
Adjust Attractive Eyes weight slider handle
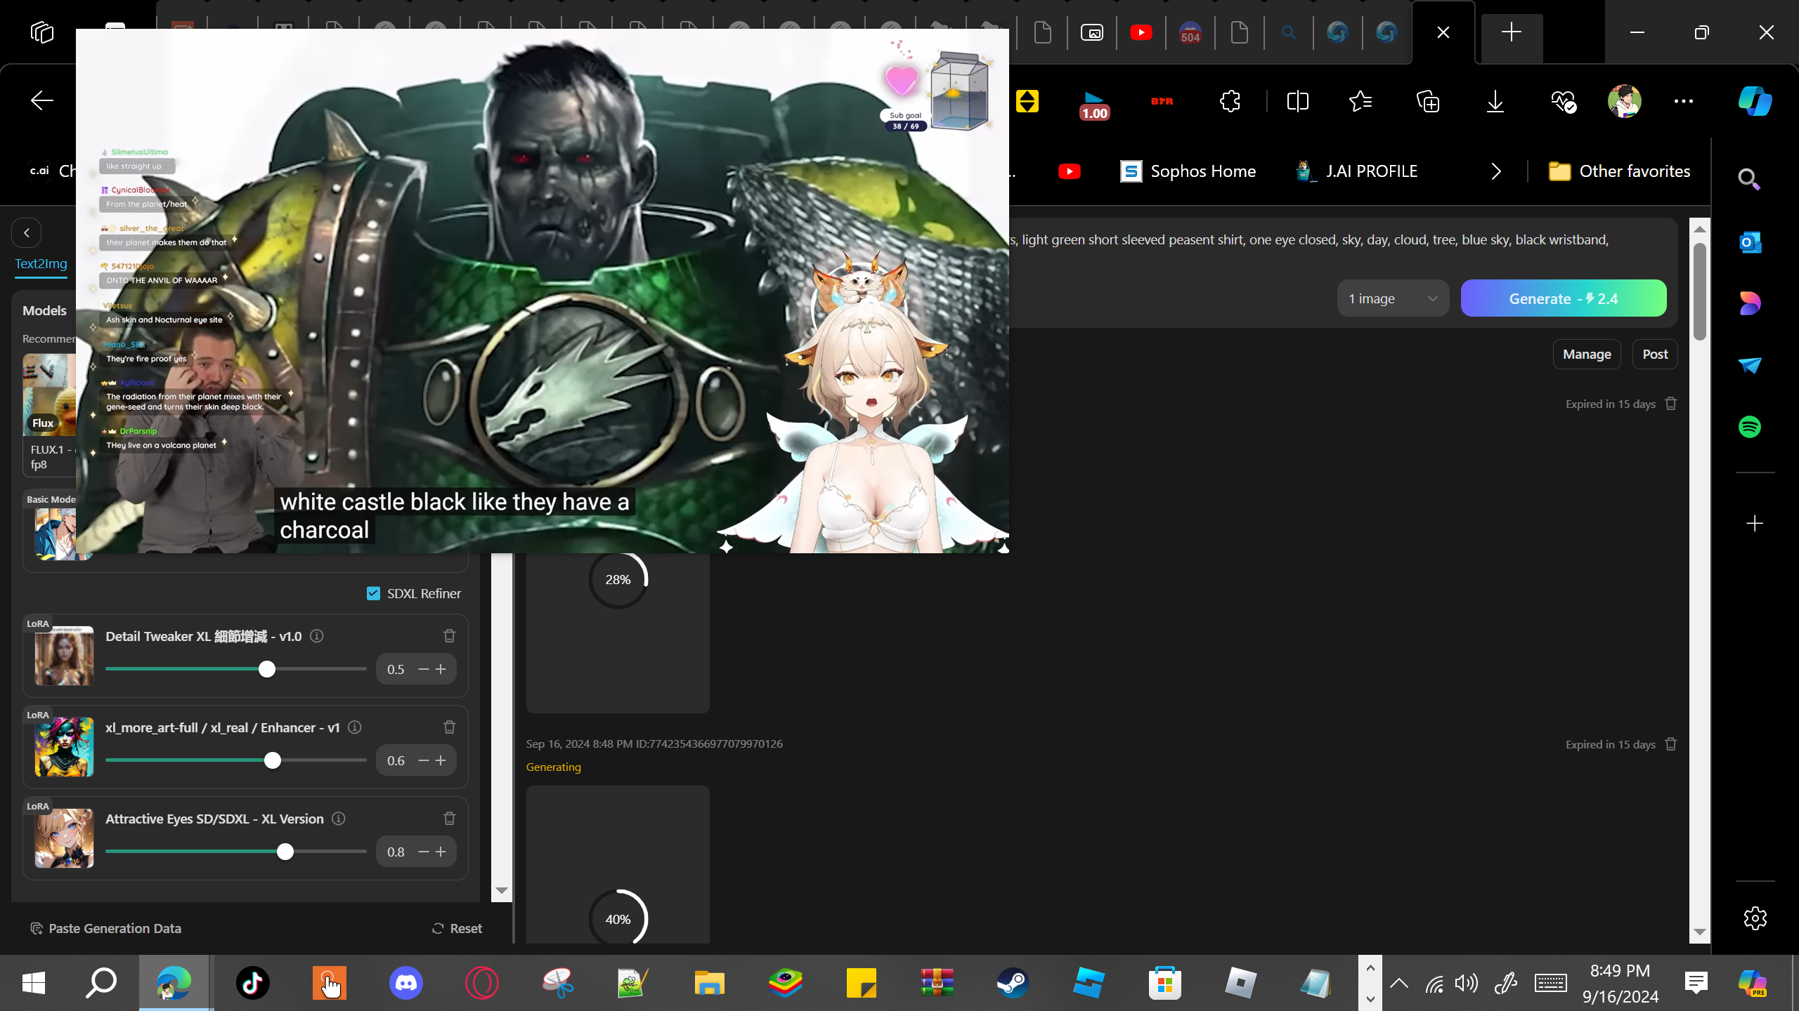[x=285, y=852]
